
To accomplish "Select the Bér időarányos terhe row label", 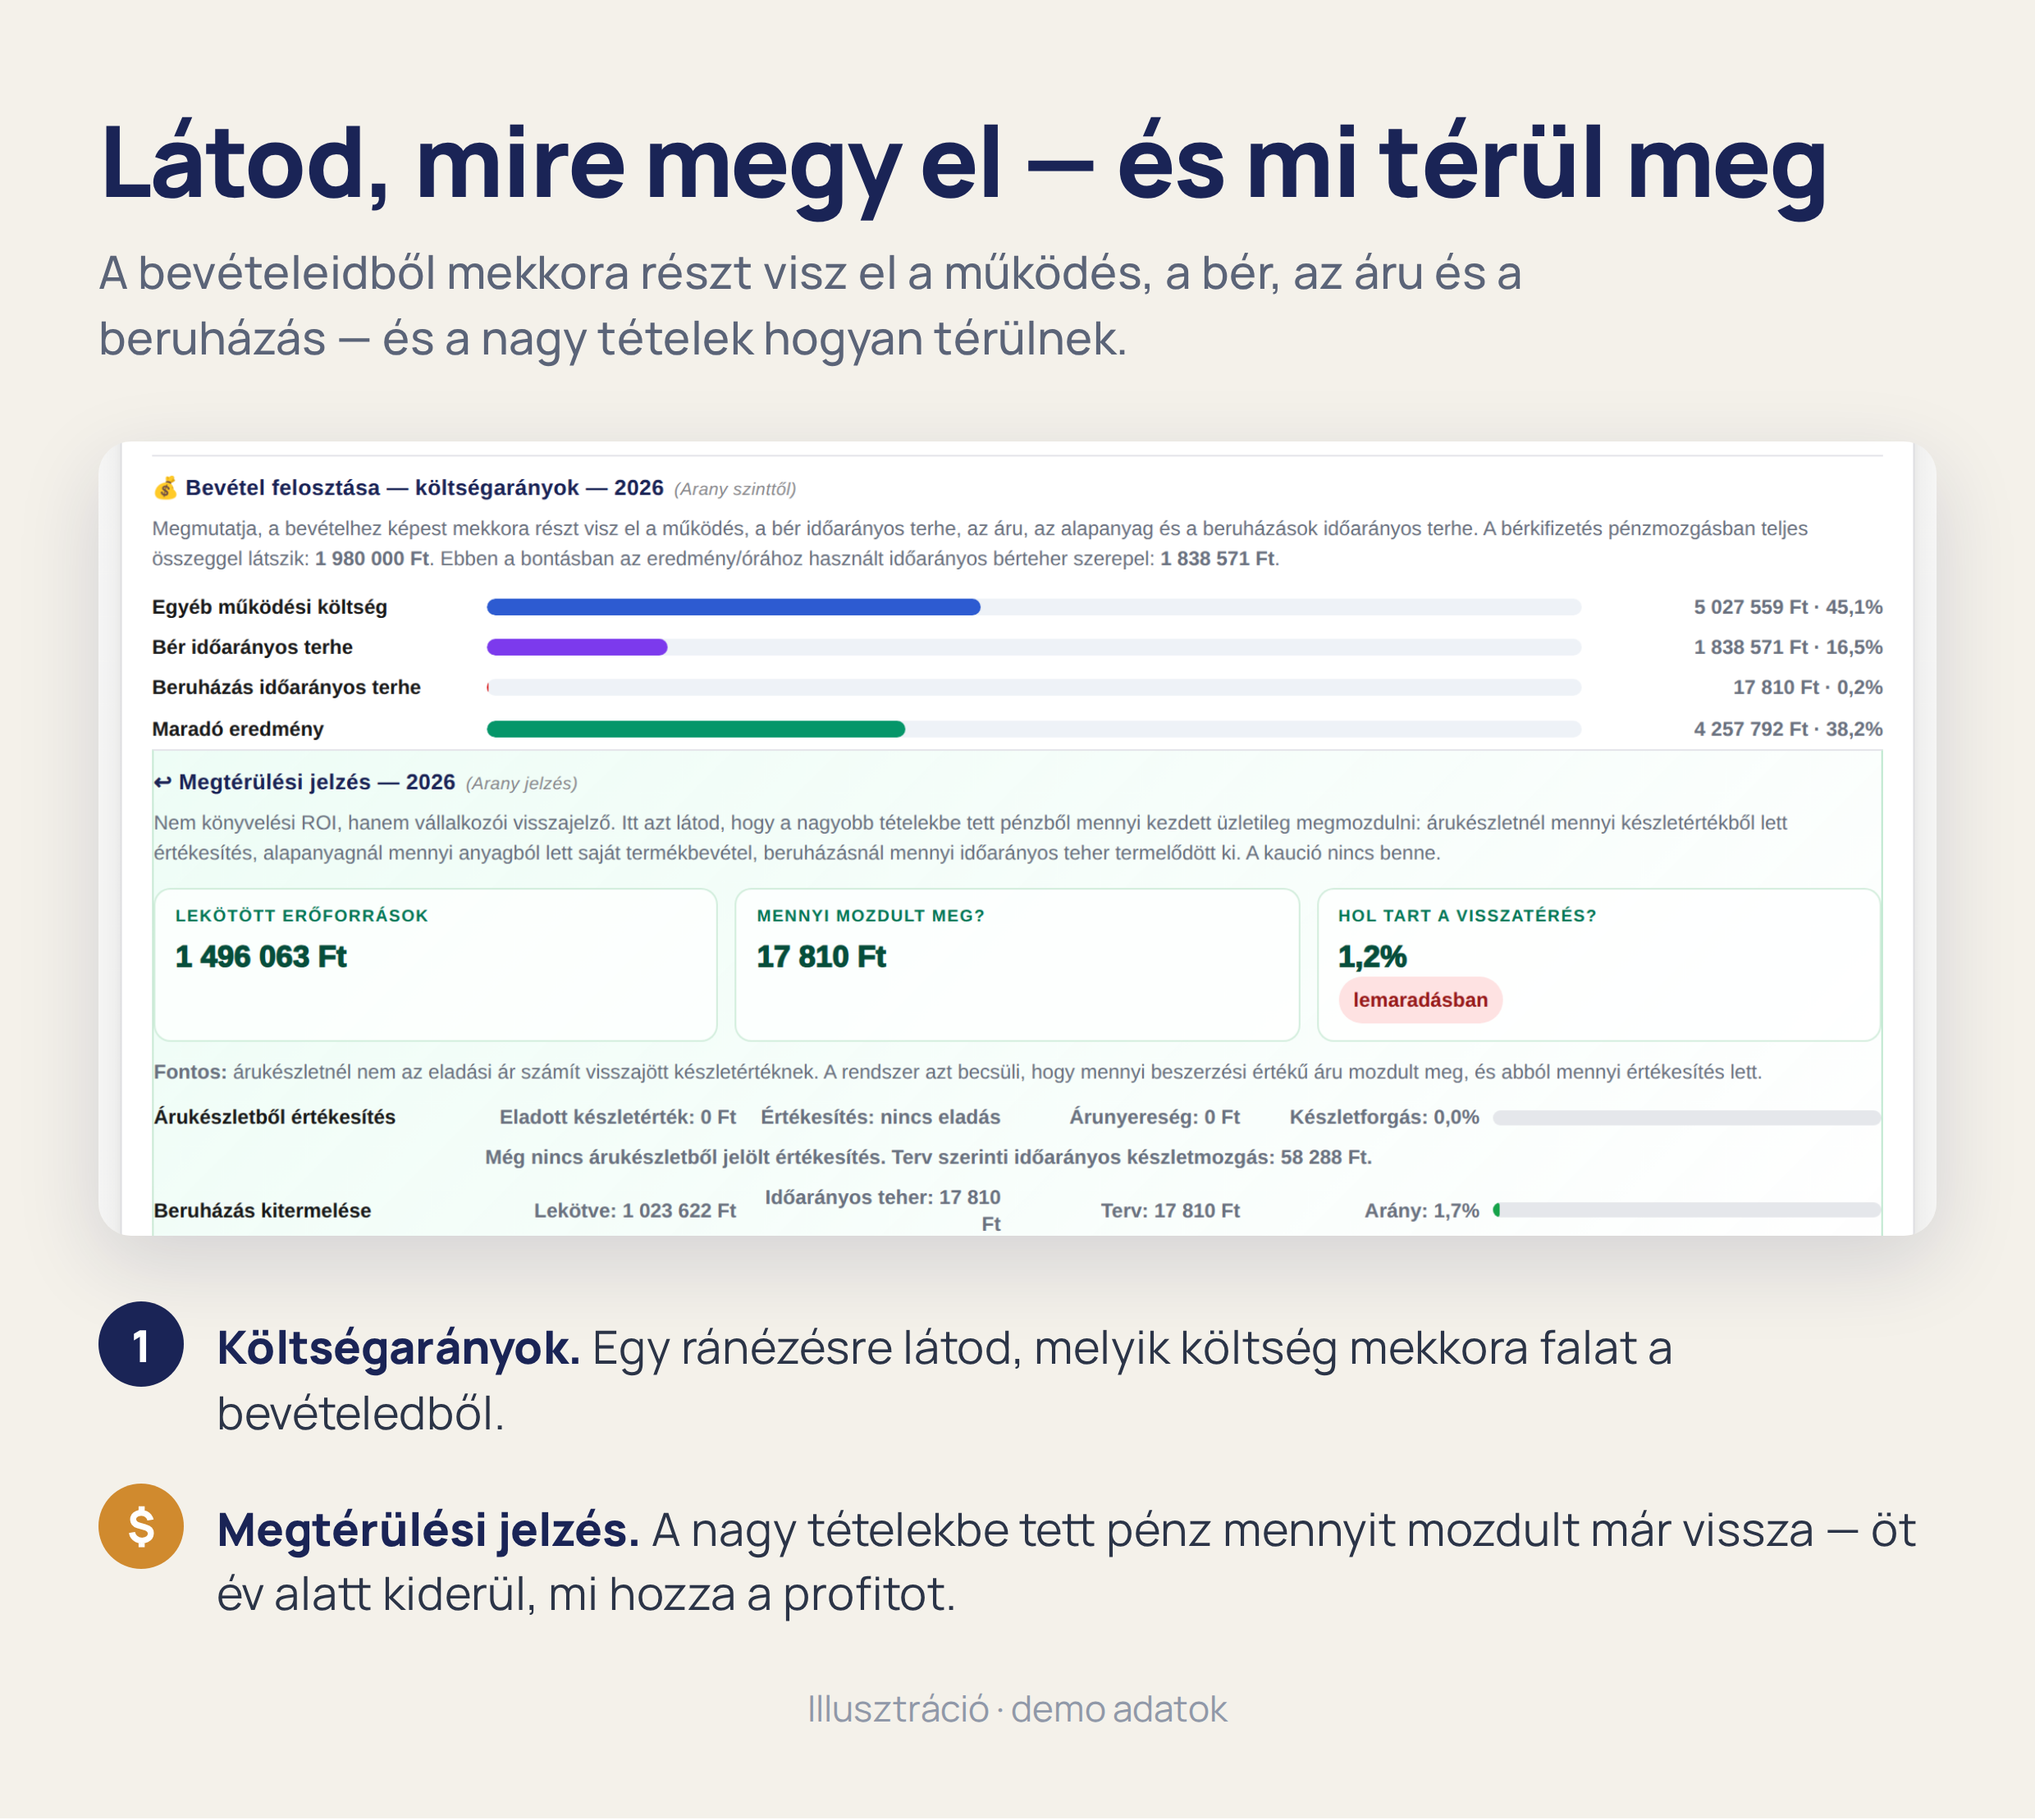I will (x=252, y=647).
